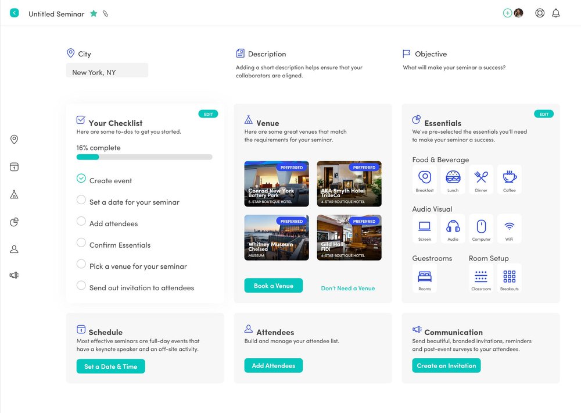Select the WiFi essential icon
The width and height of the screenshot is (581, 413).
click(510, 229)
